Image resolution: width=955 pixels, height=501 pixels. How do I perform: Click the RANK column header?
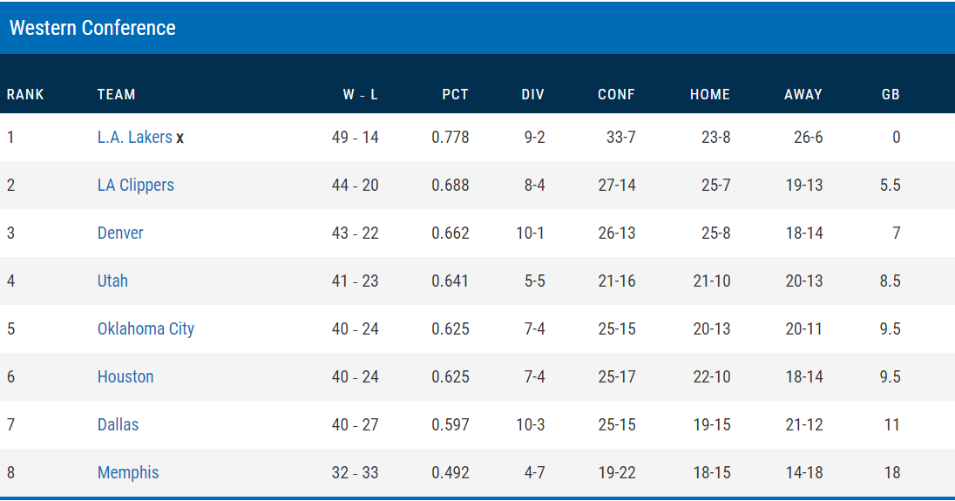[x=25, y=94]
